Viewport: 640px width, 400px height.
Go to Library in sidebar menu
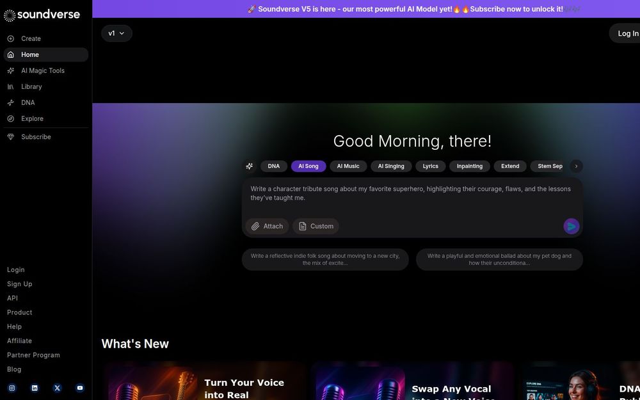click(45, 86)
